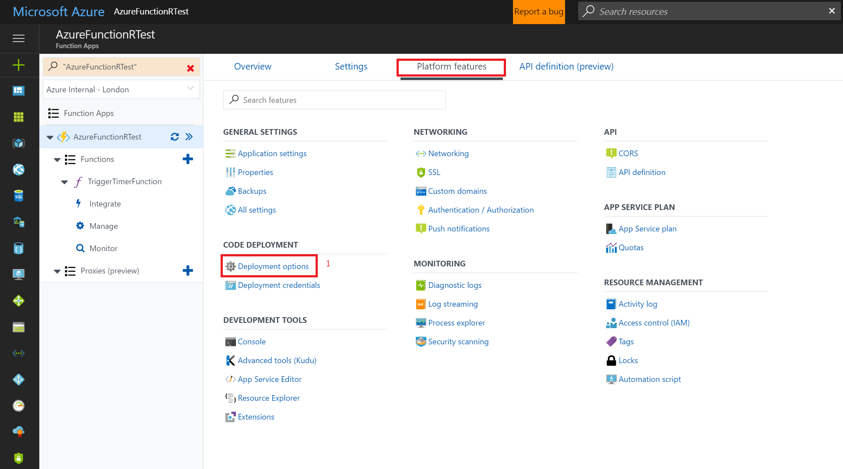Select Monitor under TriggerTimerFunction
The width and height of the screenshot is (843, 469).
[x=103, y=248]
